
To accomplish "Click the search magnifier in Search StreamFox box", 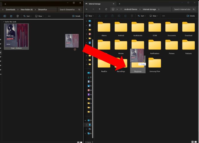I will pos(79,9).
